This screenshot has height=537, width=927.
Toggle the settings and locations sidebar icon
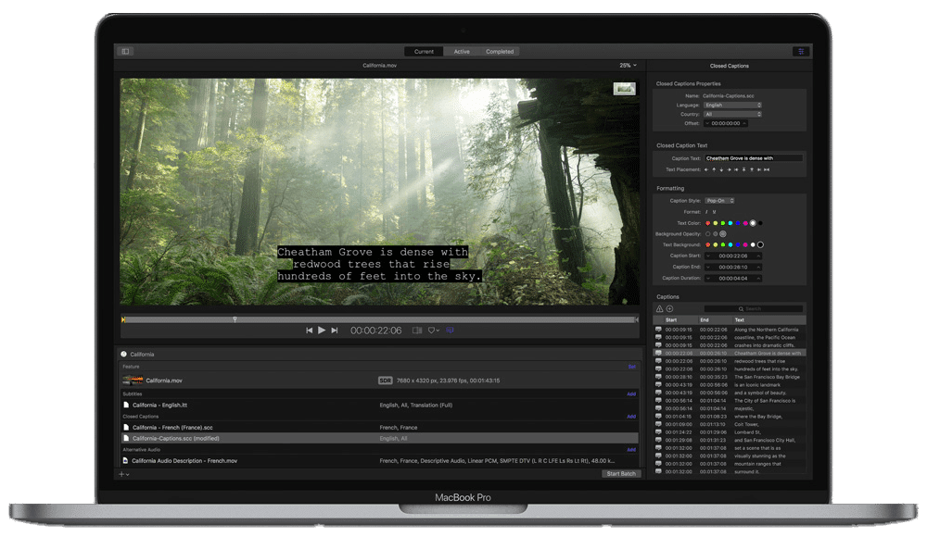click(125, 52)
